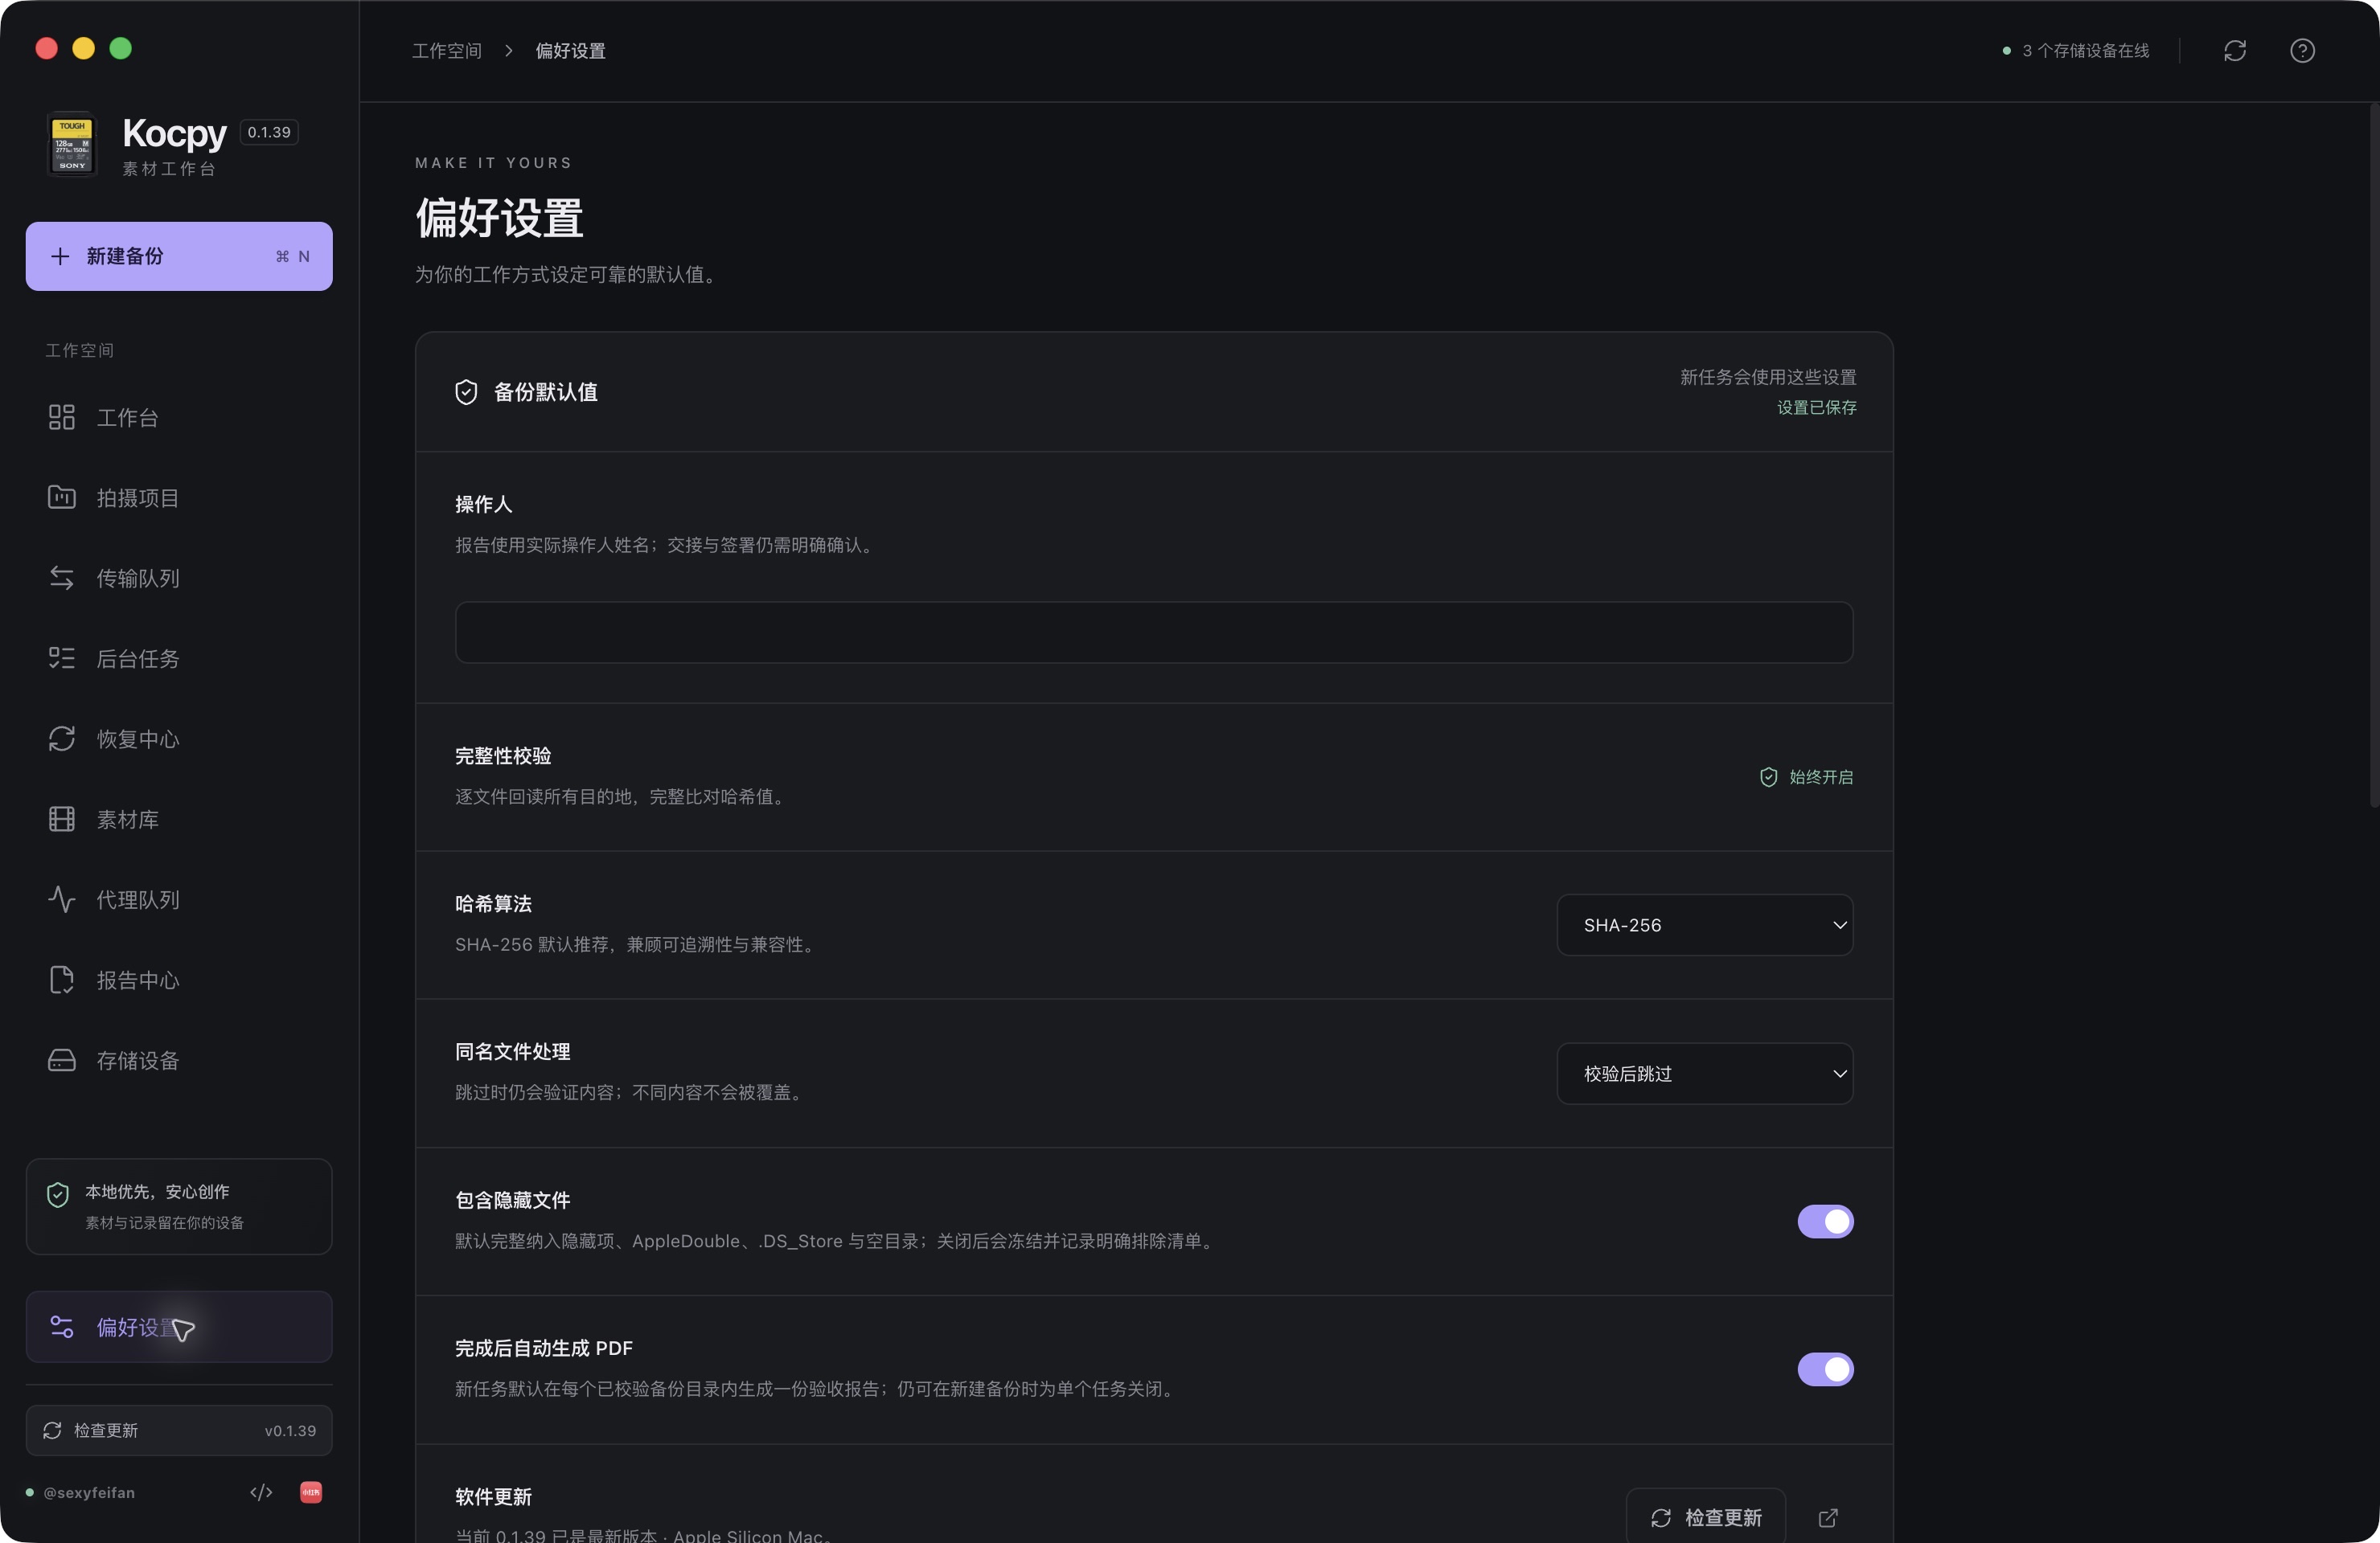Click the 存储设备 drive icon
Viewport: 2380px width, 1543px height.
[x=62, y=1060]
